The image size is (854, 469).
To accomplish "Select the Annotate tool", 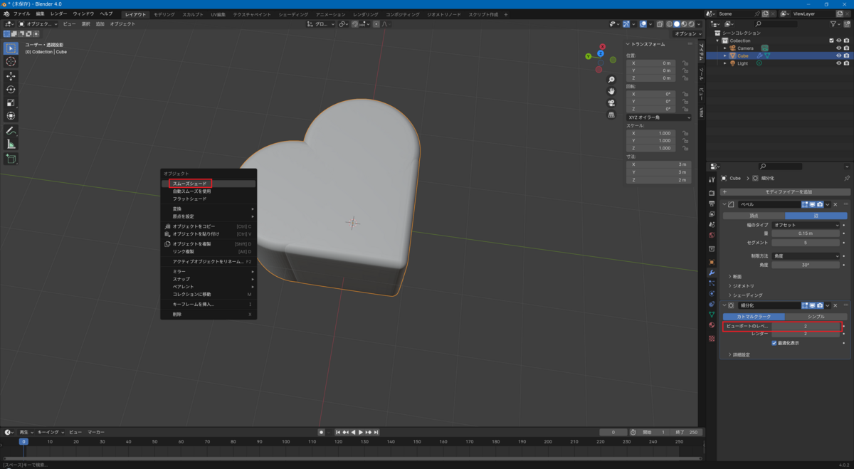I will pyautogui.click(x=11, y=131).
